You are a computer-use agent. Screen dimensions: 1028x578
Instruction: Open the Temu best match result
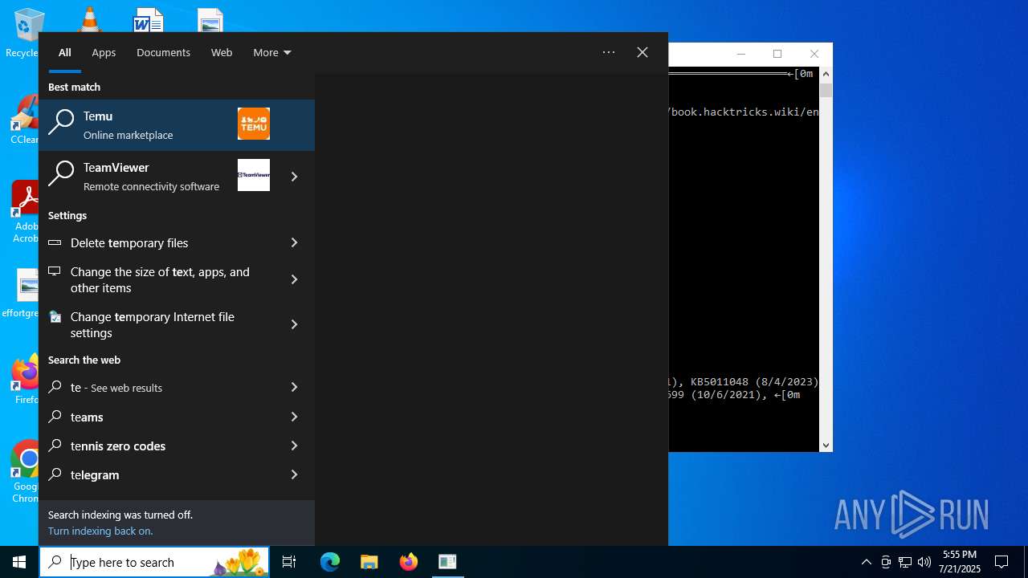177,125
